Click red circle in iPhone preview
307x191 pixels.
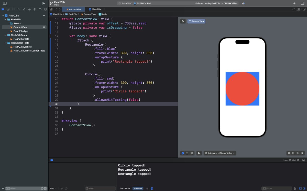(242, 89)
